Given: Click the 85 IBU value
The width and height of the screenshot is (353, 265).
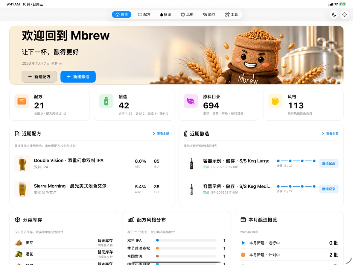Looking at the screenshot, I should pyautogui.click(x=157, y=161).
